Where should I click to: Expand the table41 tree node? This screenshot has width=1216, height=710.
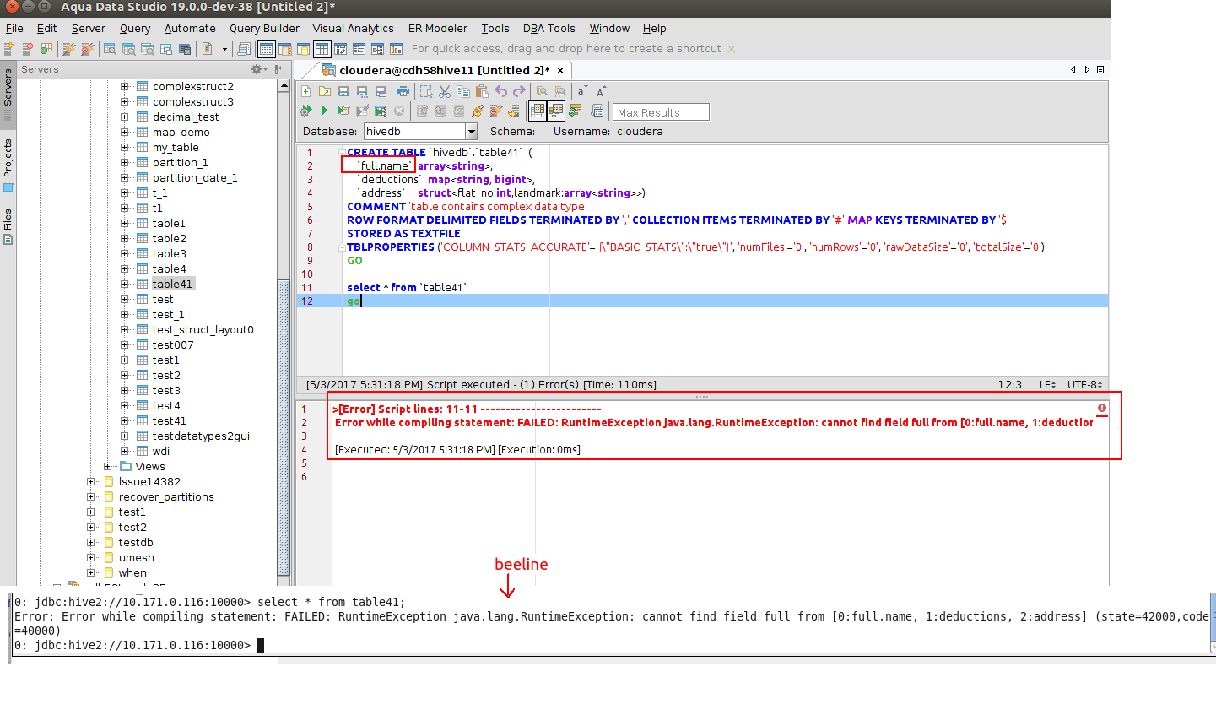pyautogui.click(x=125, y=284)
